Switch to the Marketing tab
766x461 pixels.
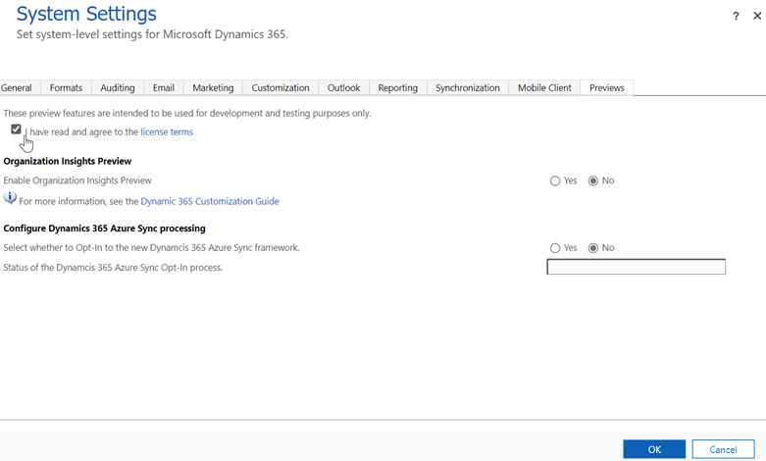213,88
